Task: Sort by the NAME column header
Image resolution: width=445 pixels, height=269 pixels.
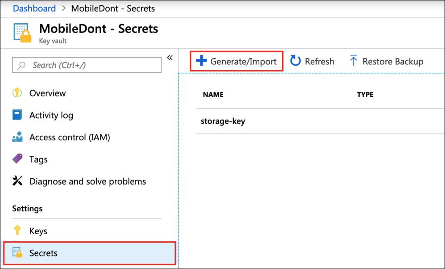Action: tap(213, 95)
